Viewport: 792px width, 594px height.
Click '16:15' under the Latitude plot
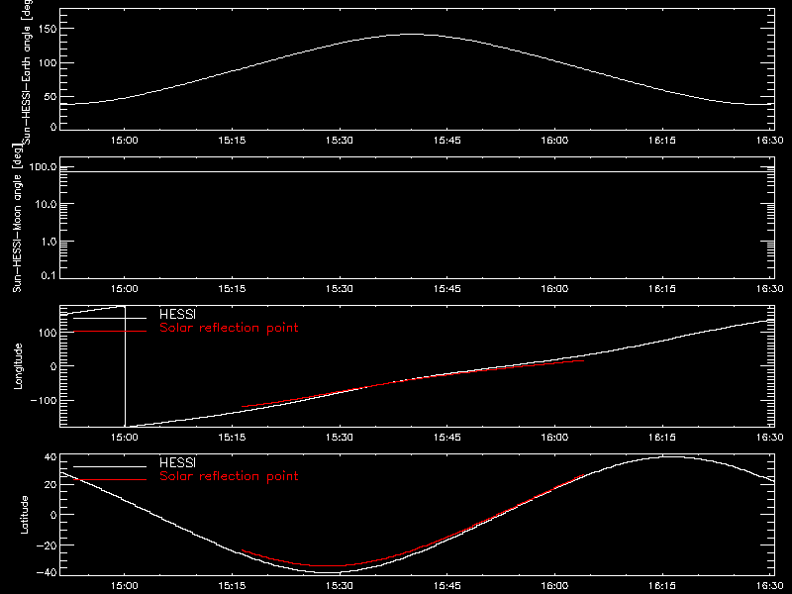[x=662, y=586]
